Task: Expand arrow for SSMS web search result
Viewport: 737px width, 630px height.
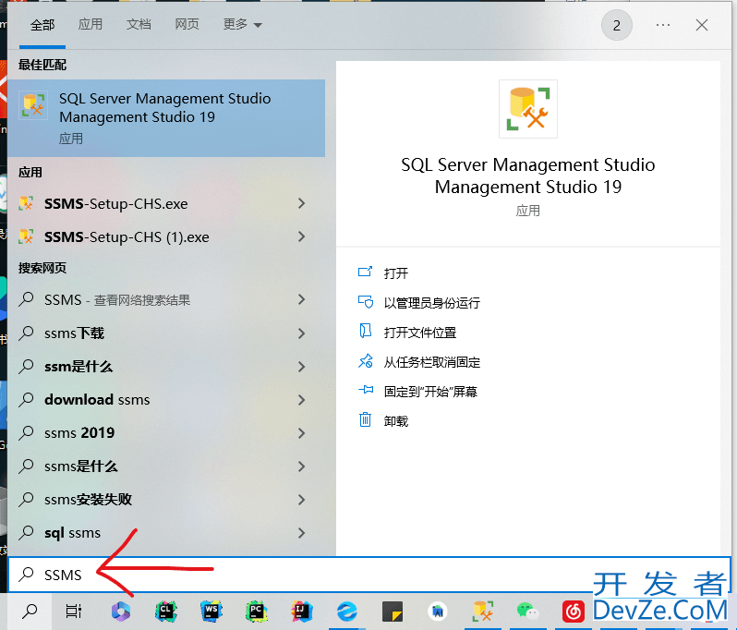Action: [301, 299]
